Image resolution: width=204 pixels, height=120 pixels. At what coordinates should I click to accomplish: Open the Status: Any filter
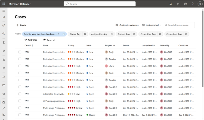click(75, 34)
